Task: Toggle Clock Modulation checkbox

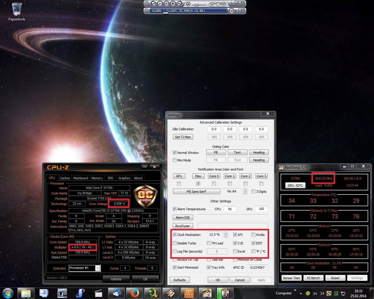Action: 174,235
